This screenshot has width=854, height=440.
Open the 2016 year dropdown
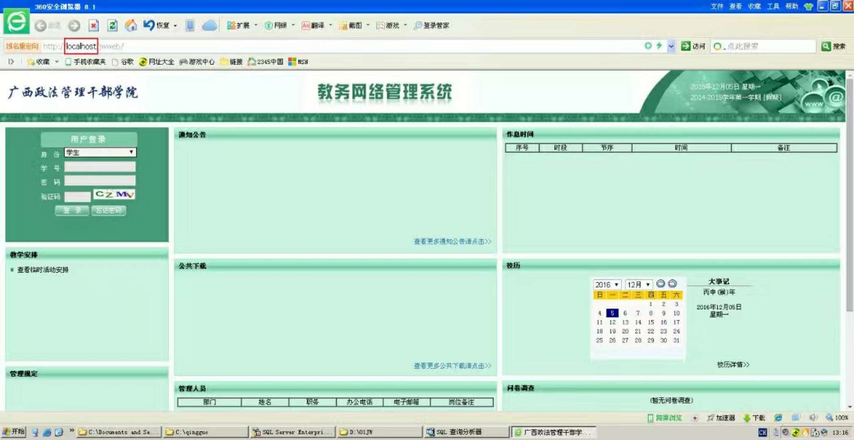click(607, 284)
